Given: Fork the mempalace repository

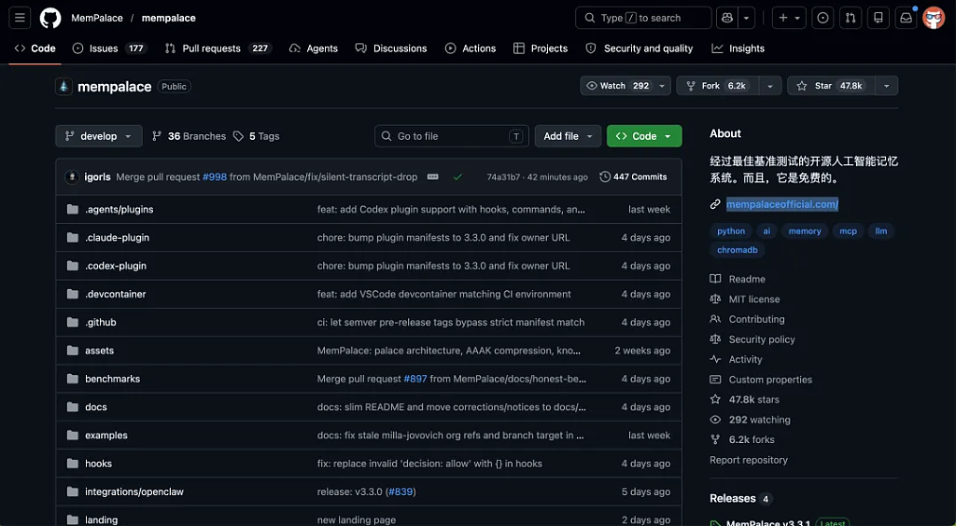Looking at the screenshot, I should pos(718,86).
